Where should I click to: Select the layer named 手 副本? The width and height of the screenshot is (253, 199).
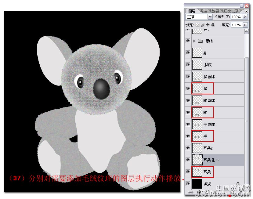pos(209,125)
